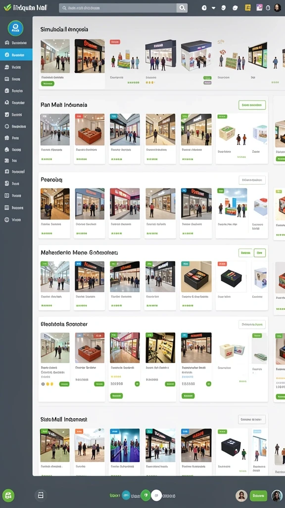Open the speech bubble messages icon in header
285x508 pixels.
235,8
